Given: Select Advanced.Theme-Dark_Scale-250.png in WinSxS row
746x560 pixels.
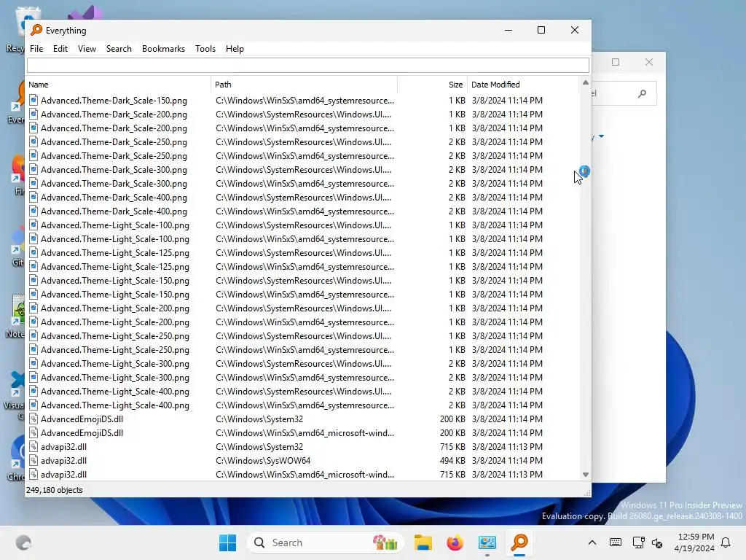Looking at the screenshot, I should click(x=114, y=156).
